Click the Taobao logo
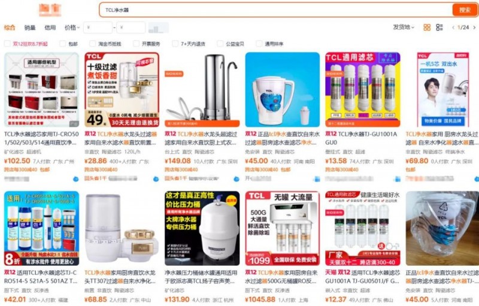479x306 pixels. pyautogui.click(x=50, y=10)
